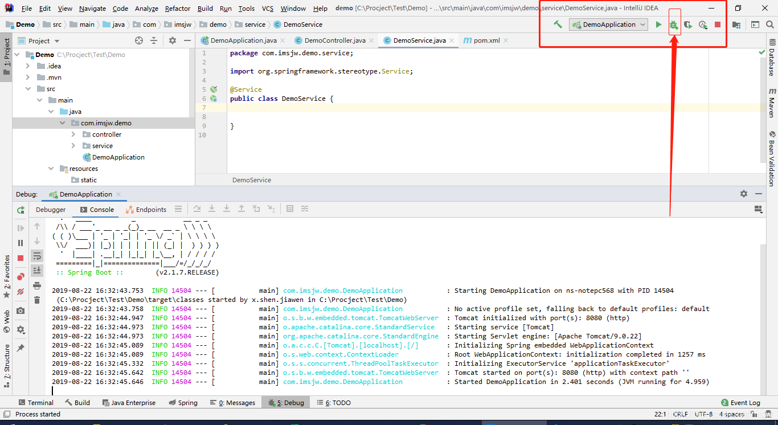Click the profiler run icon with clock
Image resolution: width=778 pixels, height=425 pixels.
703,24
